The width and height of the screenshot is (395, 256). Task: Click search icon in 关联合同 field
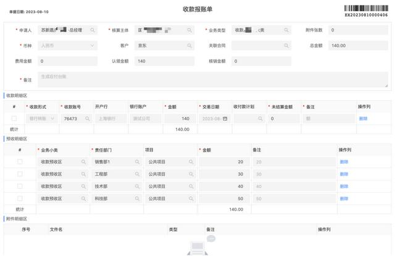(286, 46)
